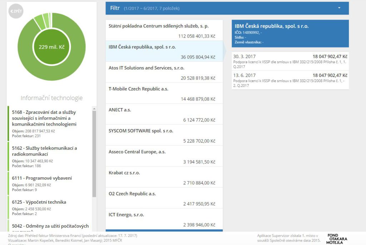Click the Zdroj dat footer source text
Image resolution: width=366 pixels, height=245 pixels.
pyautogui.click(x=73, y=235)
